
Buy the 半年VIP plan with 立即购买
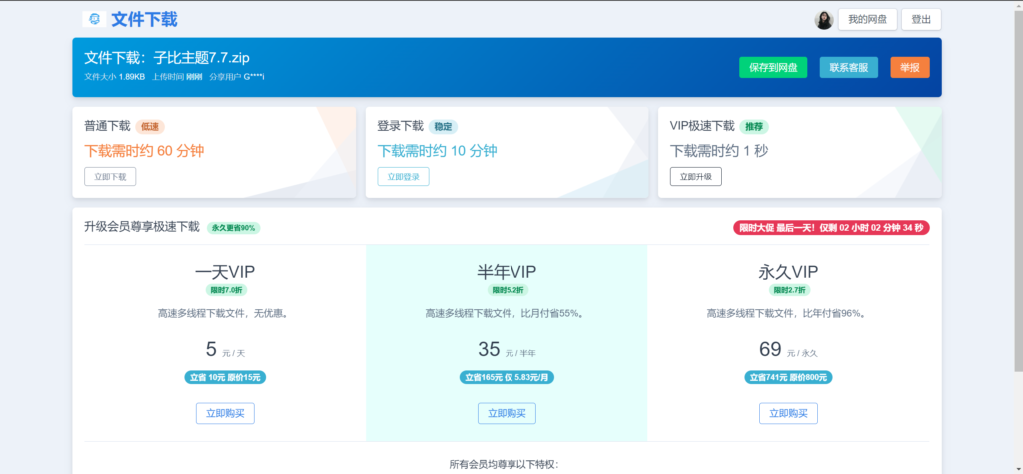pyautogui.click(x=507, y=413)
